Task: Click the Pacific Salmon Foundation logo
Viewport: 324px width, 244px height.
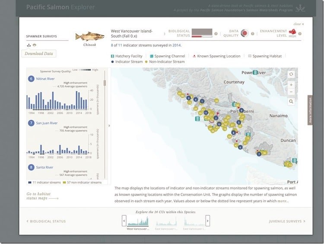Action: coord(300,8)
